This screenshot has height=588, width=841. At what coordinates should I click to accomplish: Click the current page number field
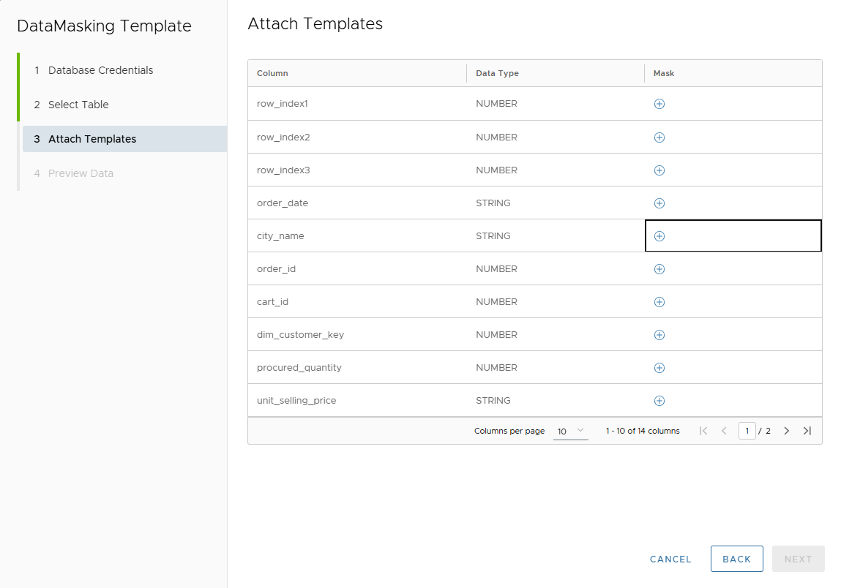point(747,431)
